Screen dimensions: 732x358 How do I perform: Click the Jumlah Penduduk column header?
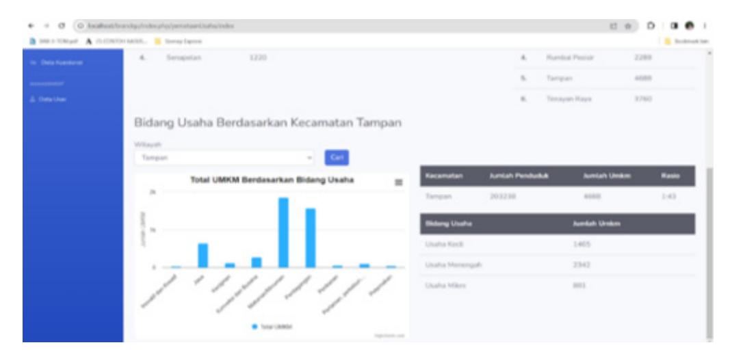(x=519, y=176)
